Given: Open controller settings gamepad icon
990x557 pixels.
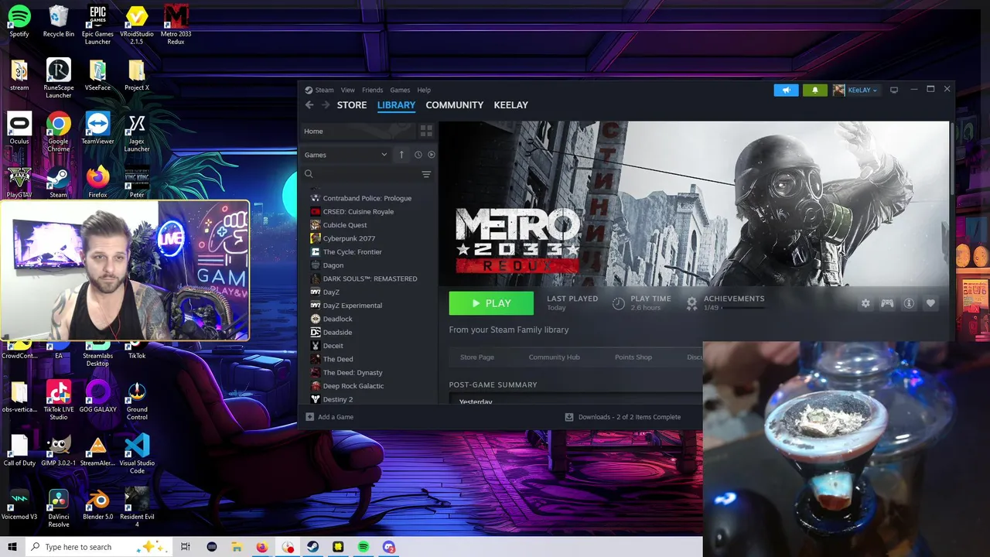Looking at the screenshot, I should pos(887,303).
